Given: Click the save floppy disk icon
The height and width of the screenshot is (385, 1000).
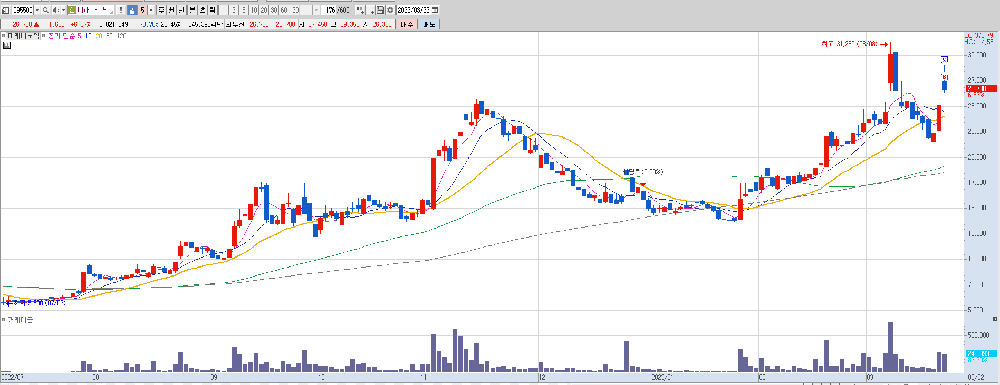Looking at the screenshot, I should point(380,10).
